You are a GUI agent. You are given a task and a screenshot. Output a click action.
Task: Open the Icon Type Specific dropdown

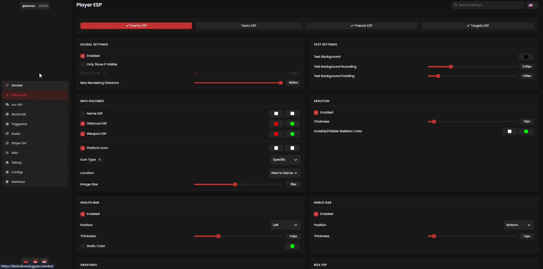(x=285, y=160)
